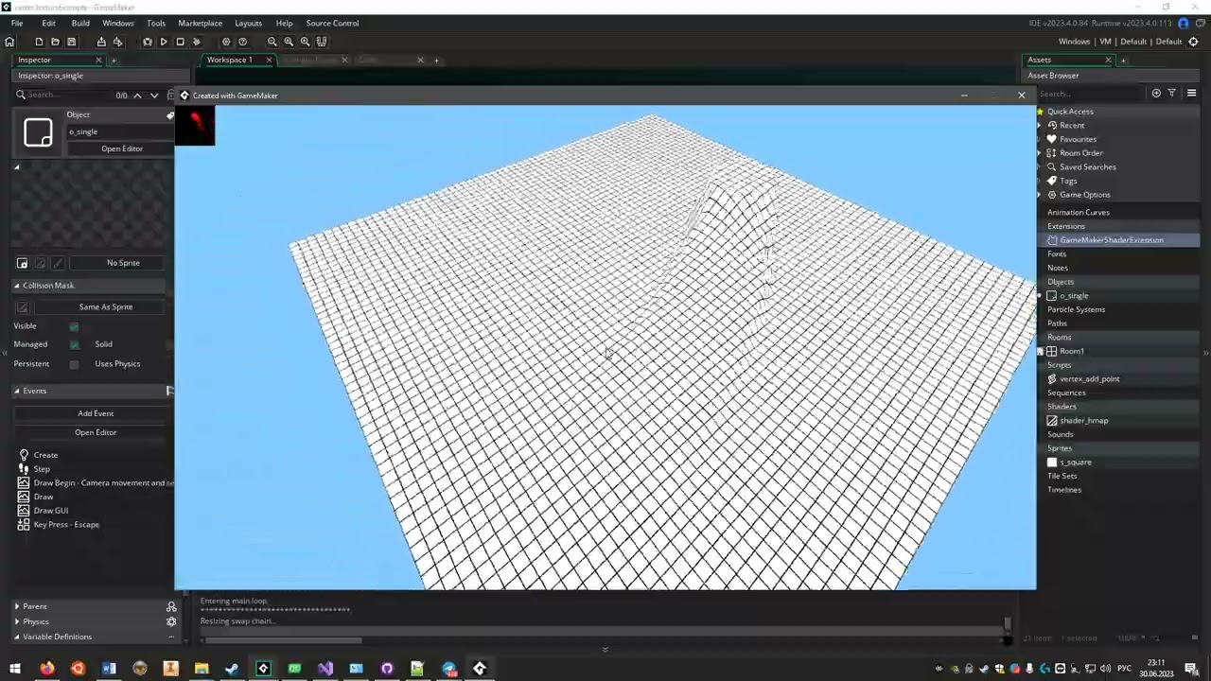The width and height of the screenshot is (1211, 681).
Task: Open target manager crosshair icon
Action: click(x=1193, y=42)
